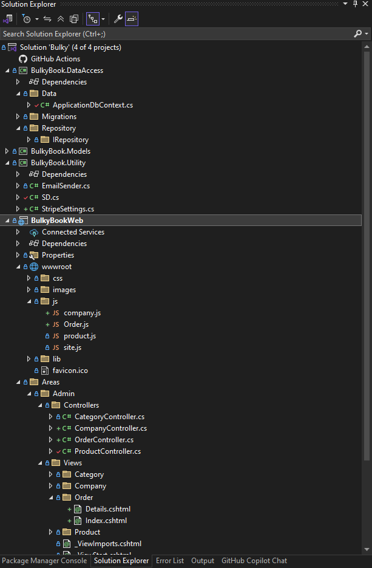Collapse the js folder
The height and width of the screenshot is (568, 372).
point(29,301)
